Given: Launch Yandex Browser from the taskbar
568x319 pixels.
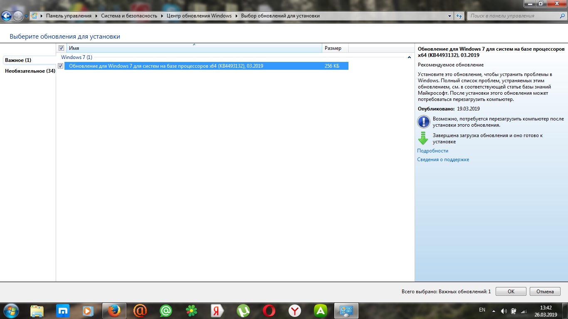Looking at the screenshot, I should 295,311.
